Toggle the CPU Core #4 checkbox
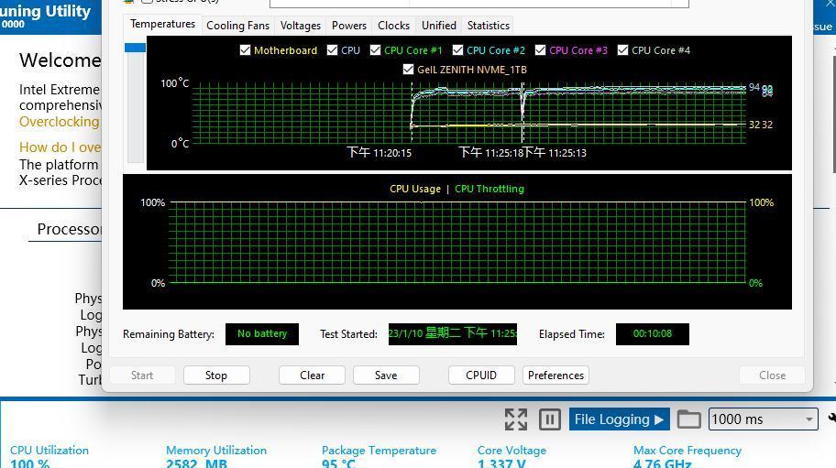Image resolution: width=836 pixels, height=468 pixels. tap(622, 50)
